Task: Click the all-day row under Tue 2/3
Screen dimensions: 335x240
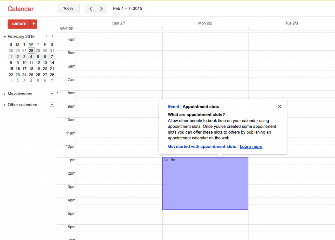Action: pos(291,29)
